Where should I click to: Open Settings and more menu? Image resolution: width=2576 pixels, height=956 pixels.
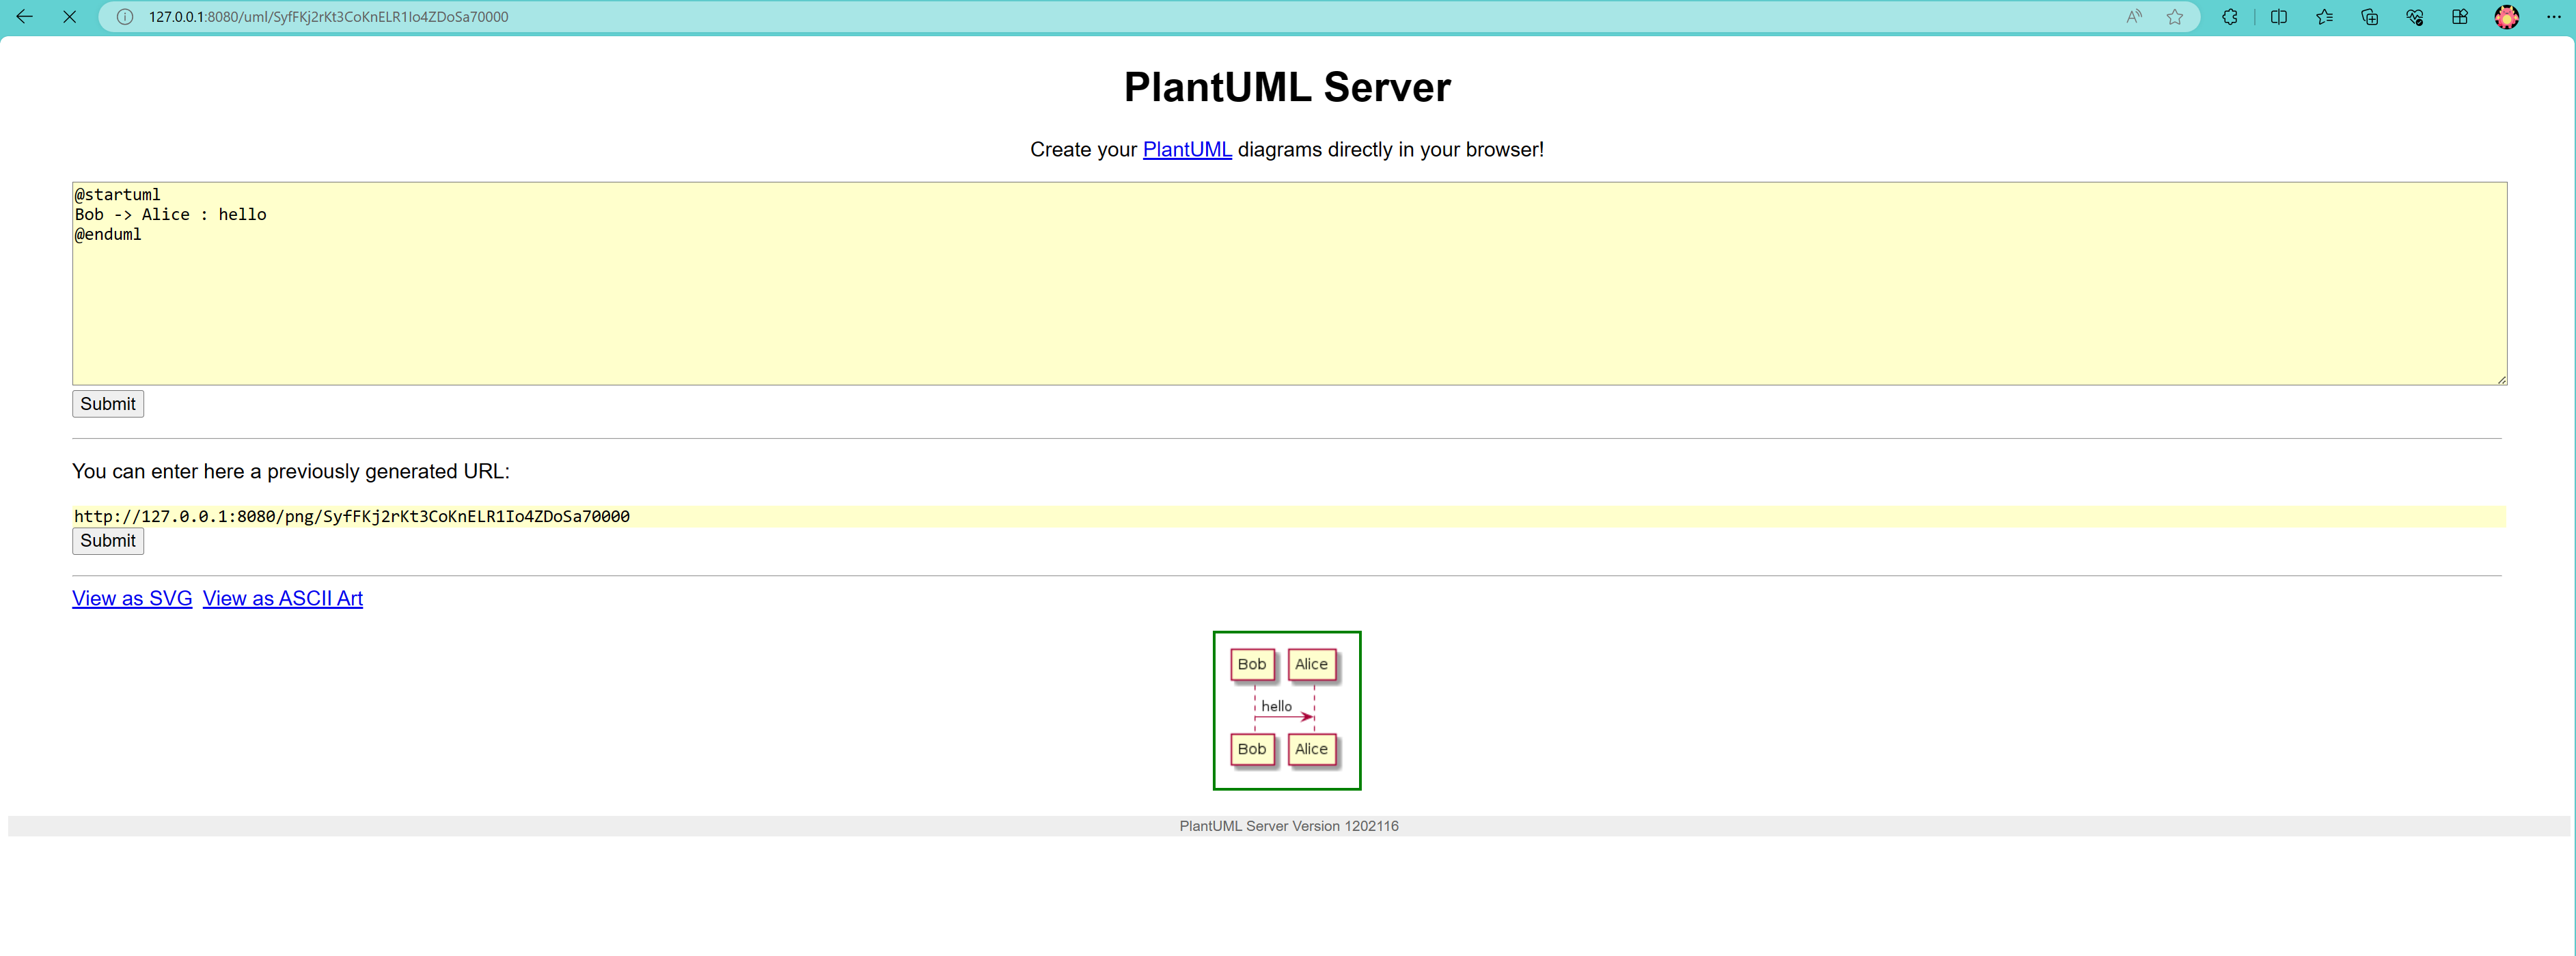click(x=2553, y=17)
